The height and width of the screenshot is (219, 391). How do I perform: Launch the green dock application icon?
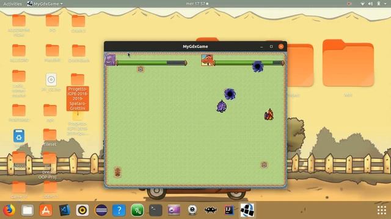point(137,210)
